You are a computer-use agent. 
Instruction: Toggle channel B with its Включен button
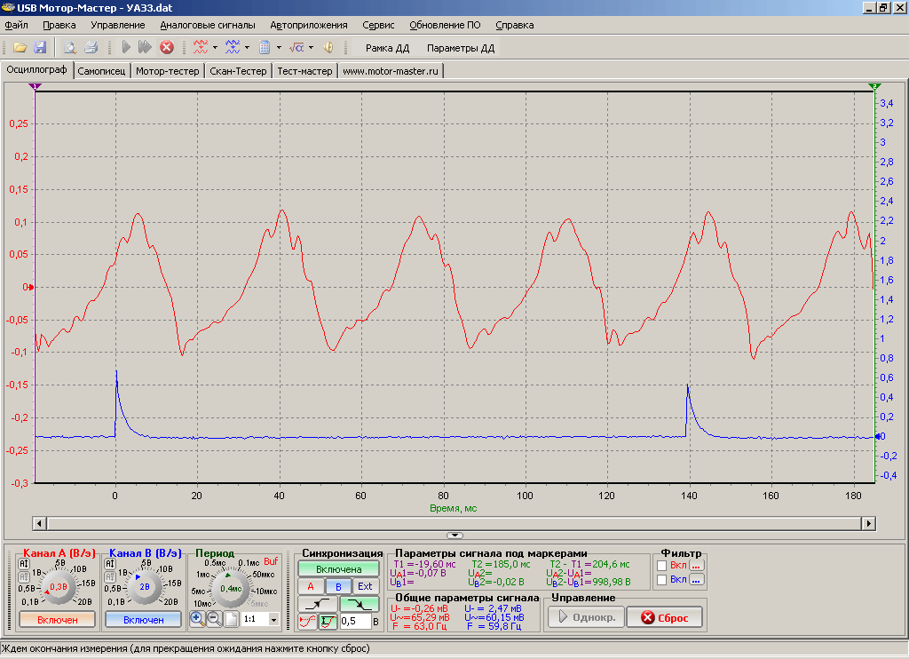(143, 620)
